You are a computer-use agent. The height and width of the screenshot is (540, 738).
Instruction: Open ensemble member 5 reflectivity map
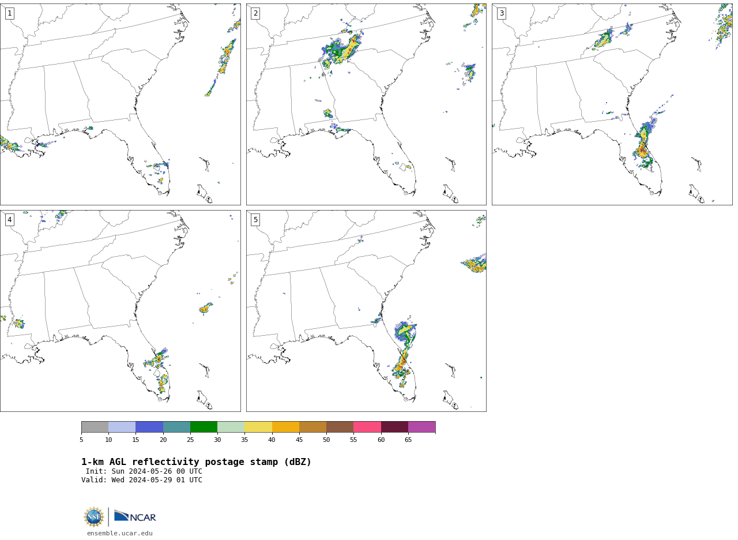point(366,311)
